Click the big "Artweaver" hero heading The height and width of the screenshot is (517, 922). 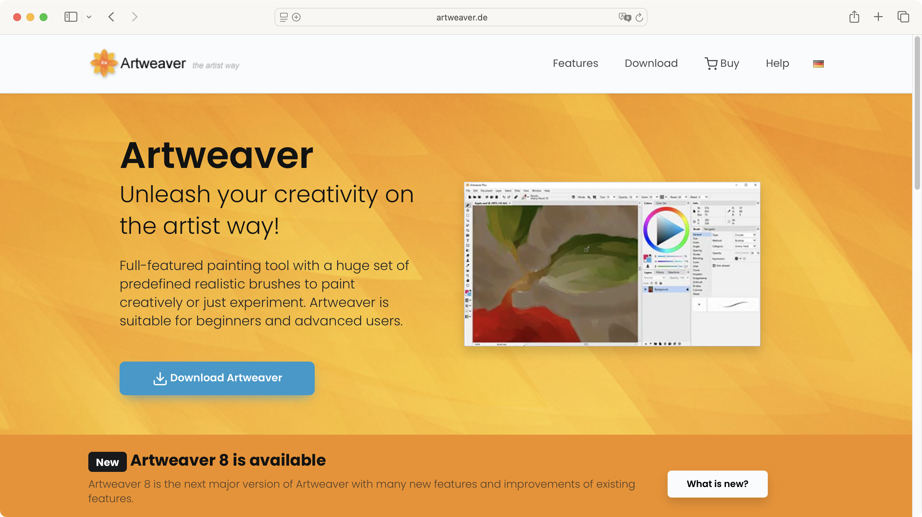tap(216, 155)
